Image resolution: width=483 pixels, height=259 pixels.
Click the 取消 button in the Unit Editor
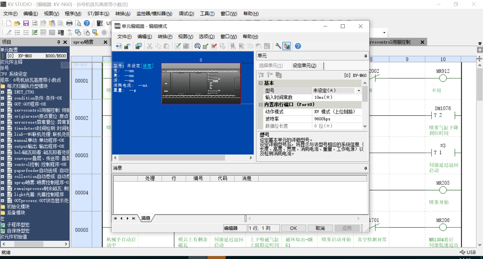[320, 228]
